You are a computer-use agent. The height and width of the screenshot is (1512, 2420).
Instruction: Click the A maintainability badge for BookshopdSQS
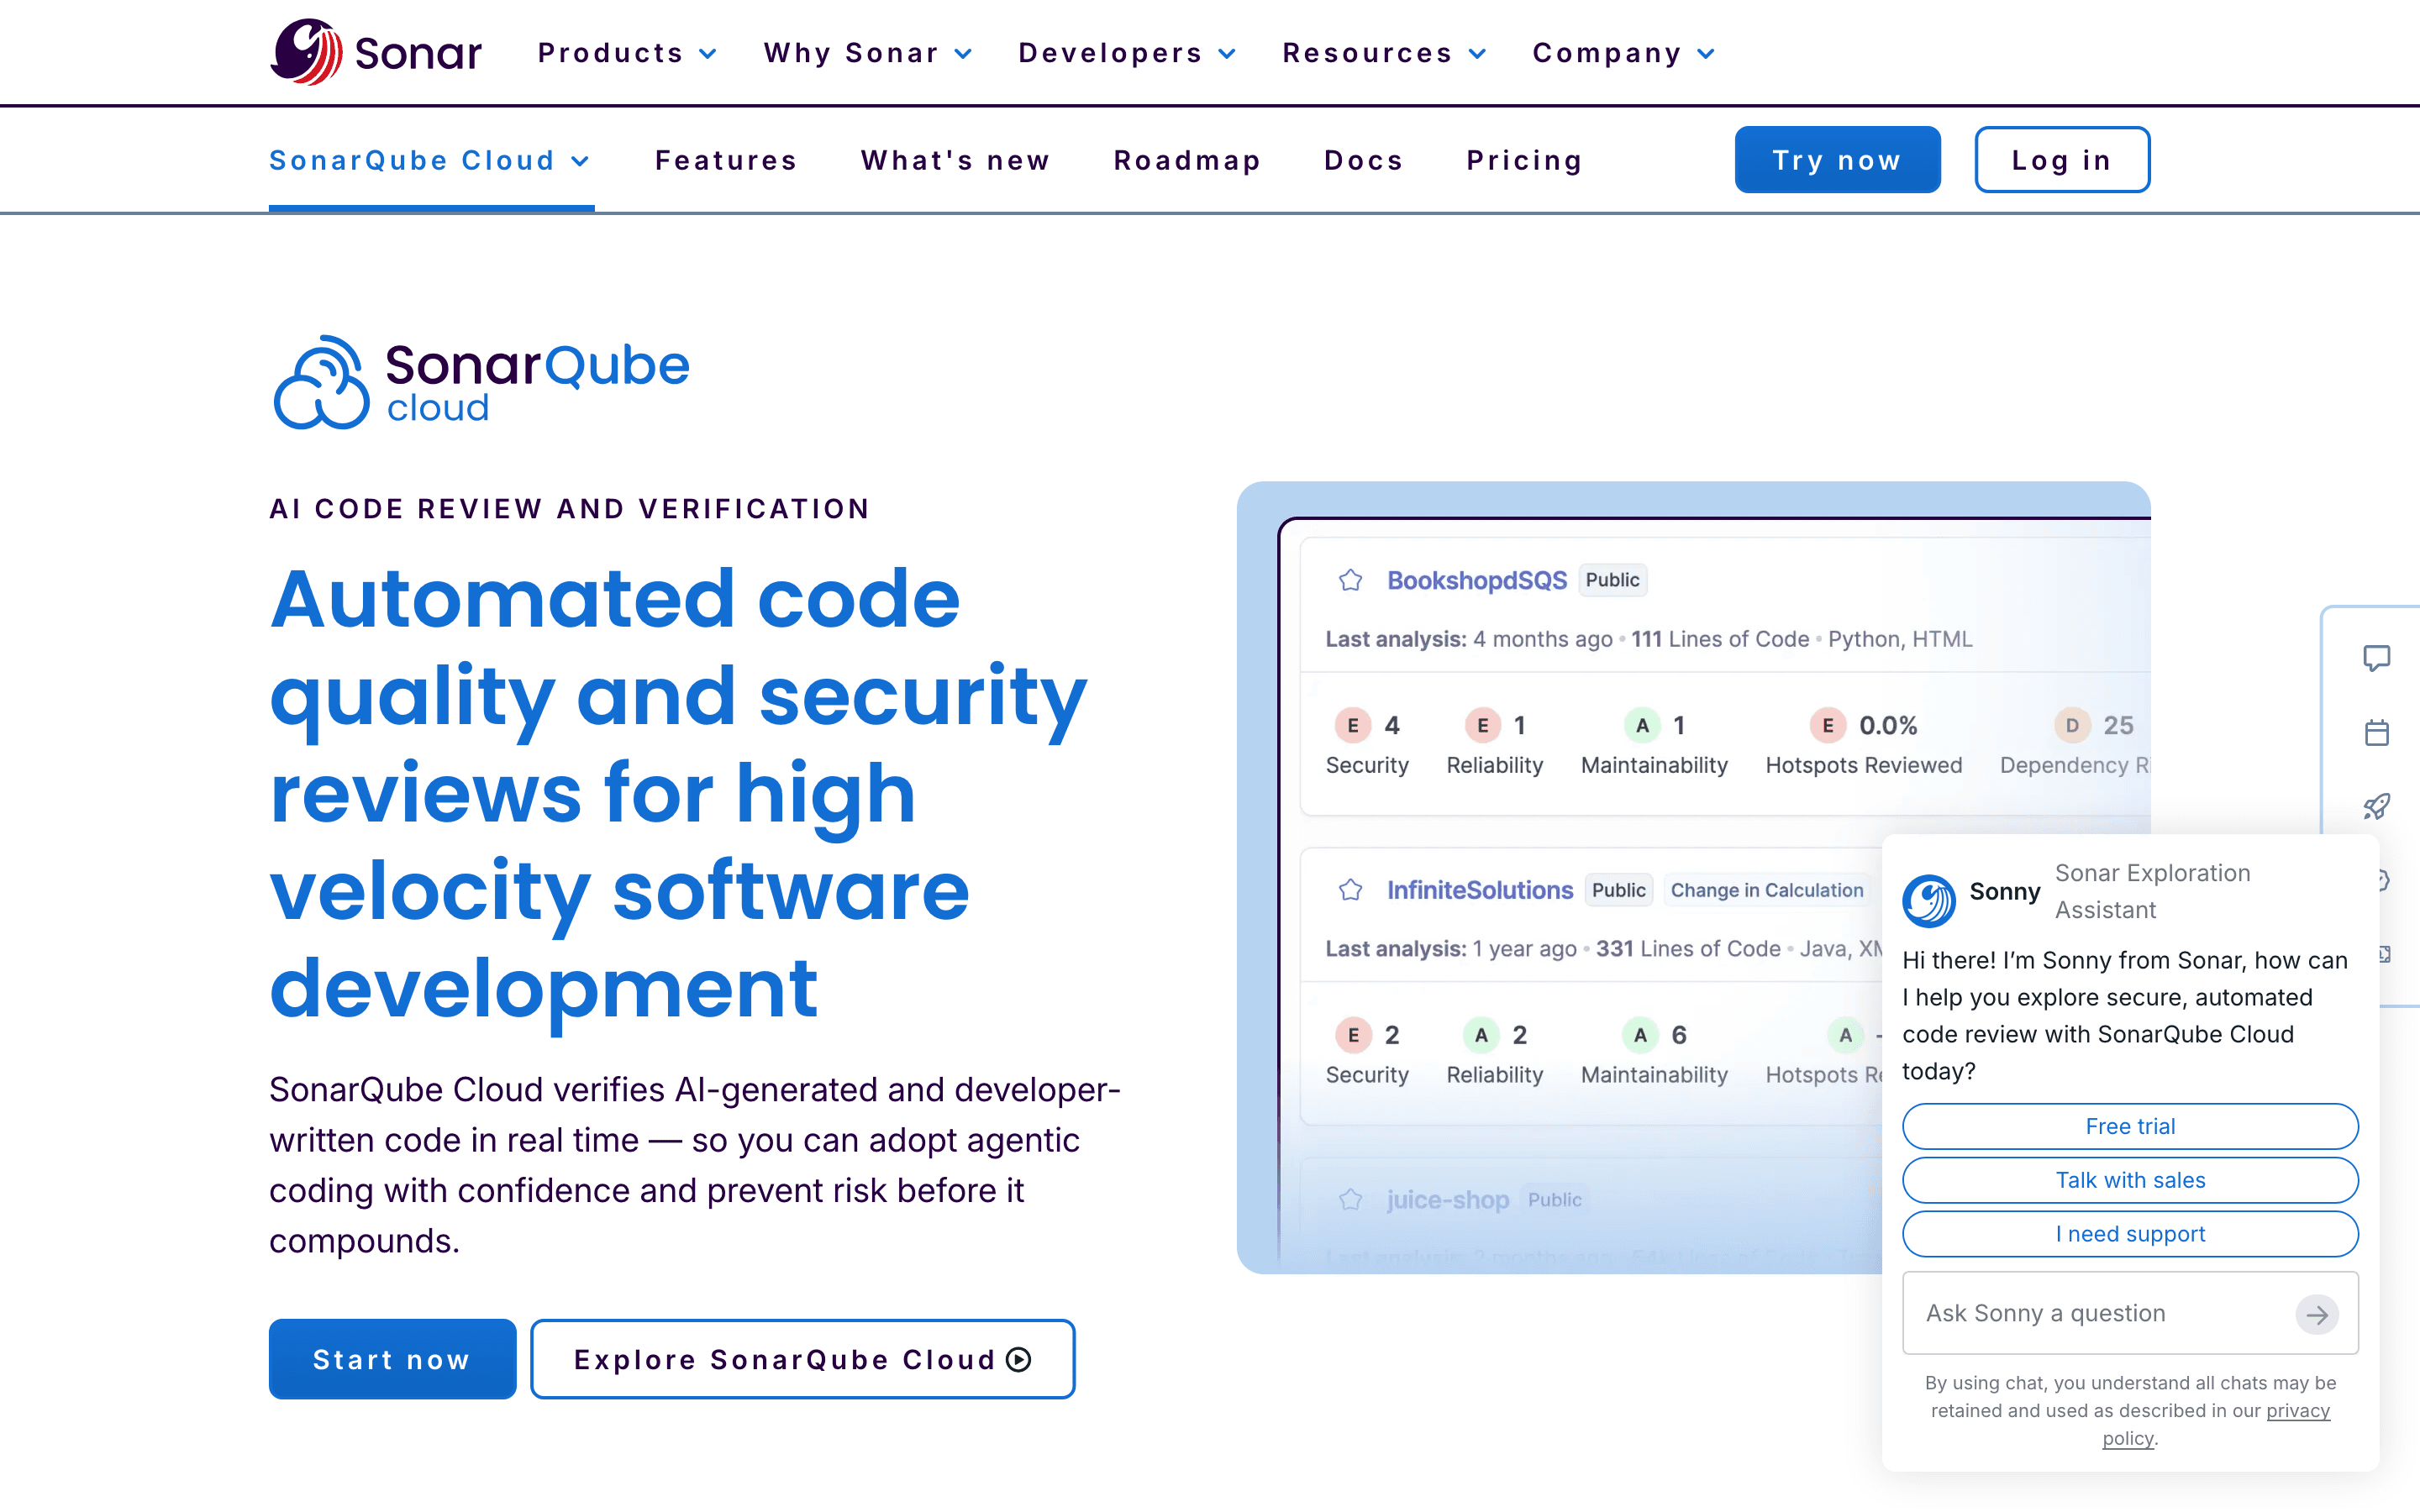tap(1642, 725)
